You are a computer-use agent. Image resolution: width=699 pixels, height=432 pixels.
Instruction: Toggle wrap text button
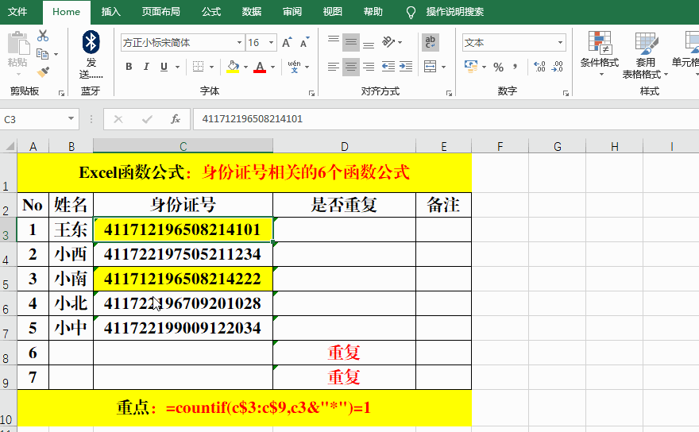point(431,43)
